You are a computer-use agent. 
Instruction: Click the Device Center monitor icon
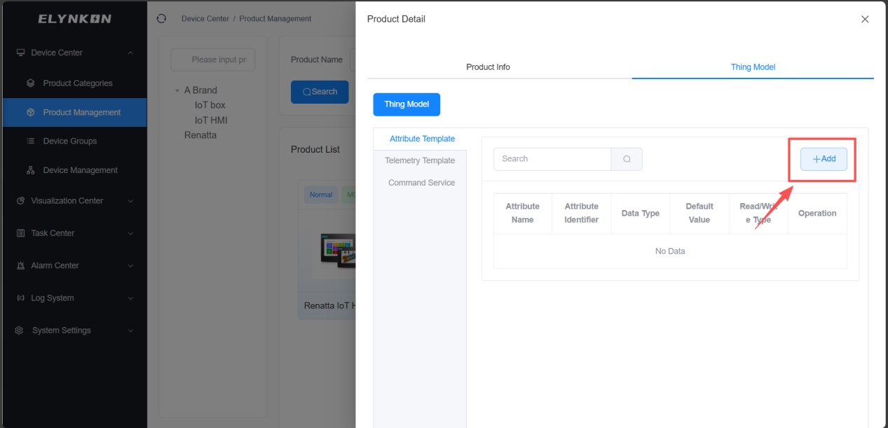[x=20, y=53]
